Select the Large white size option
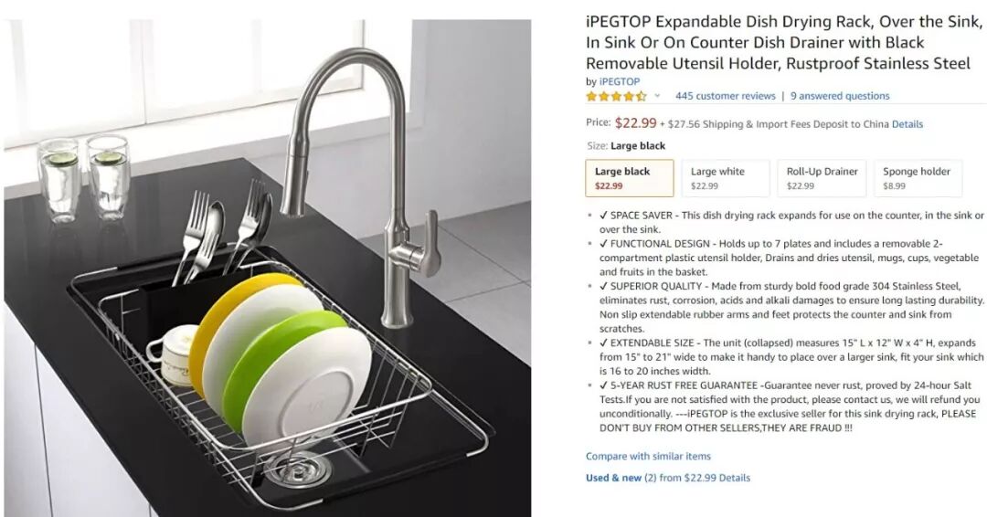The width and height of the screenshot is (987, 517). point(725,178)
